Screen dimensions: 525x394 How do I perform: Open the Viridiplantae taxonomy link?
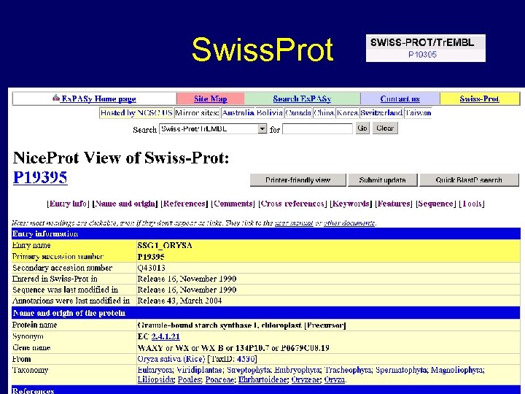[x=199, y=370]
